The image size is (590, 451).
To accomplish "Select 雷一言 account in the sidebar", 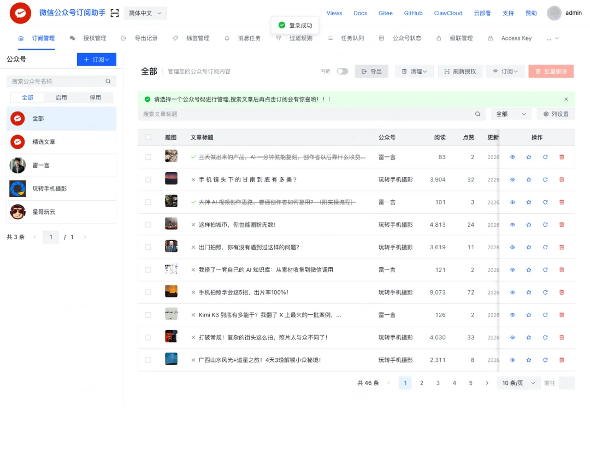I will click(x=61, y=165).
